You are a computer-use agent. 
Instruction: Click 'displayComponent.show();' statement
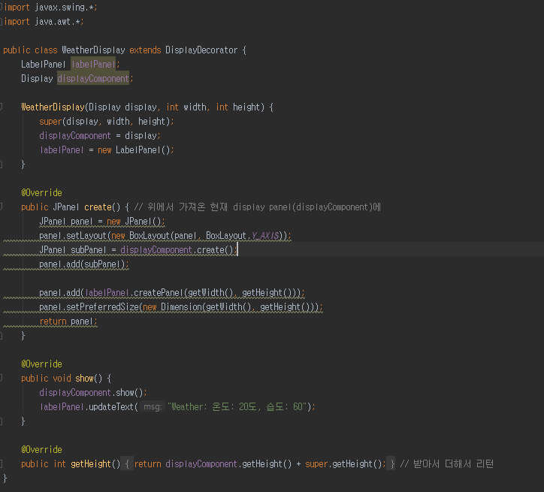point(93,393)
